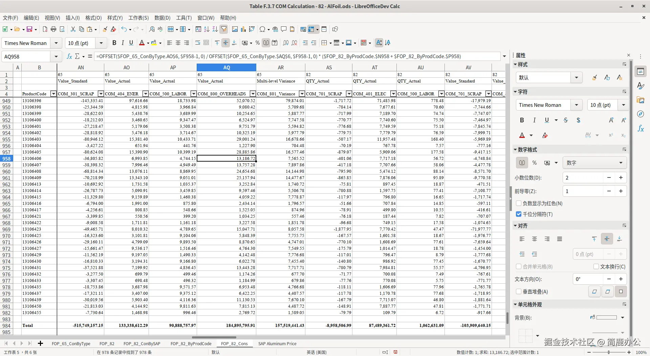Toggle bold formatting in the sidebar

522,120
